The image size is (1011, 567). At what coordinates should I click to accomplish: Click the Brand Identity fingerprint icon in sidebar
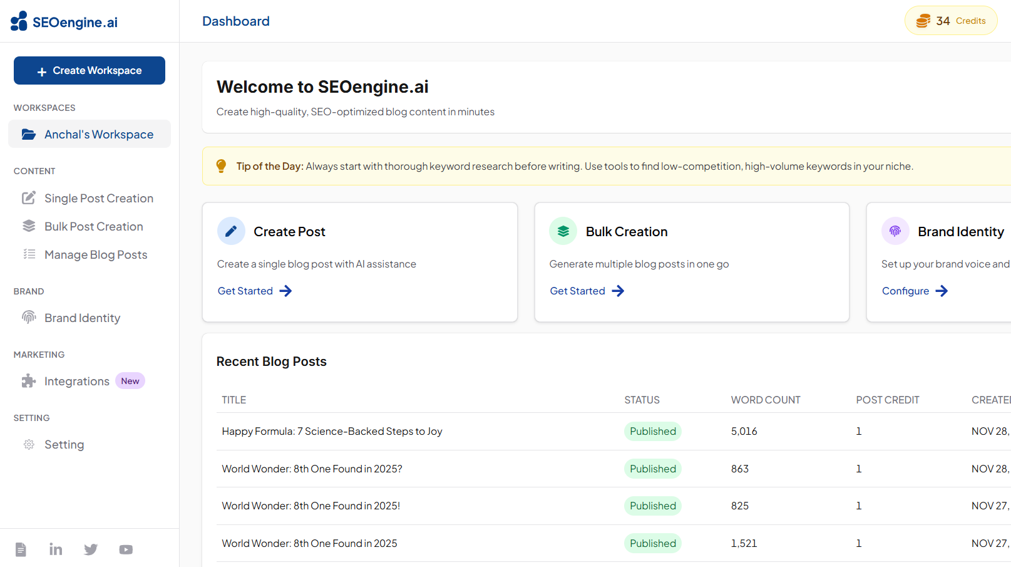coord(29,318)
